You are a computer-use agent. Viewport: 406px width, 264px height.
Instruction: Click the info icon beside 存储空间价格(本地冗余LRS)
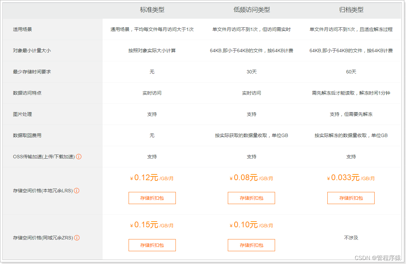pyautogui.click(x=77, y=190)
